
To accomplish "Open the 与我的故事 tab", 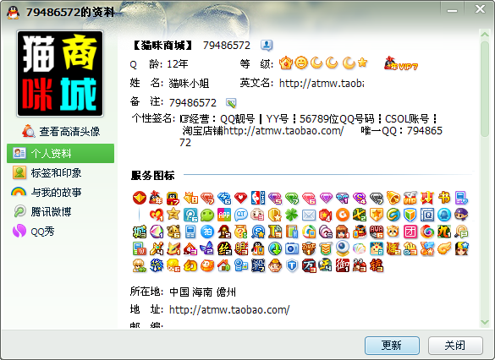I will pyautogui.click(x=56, y=192).
